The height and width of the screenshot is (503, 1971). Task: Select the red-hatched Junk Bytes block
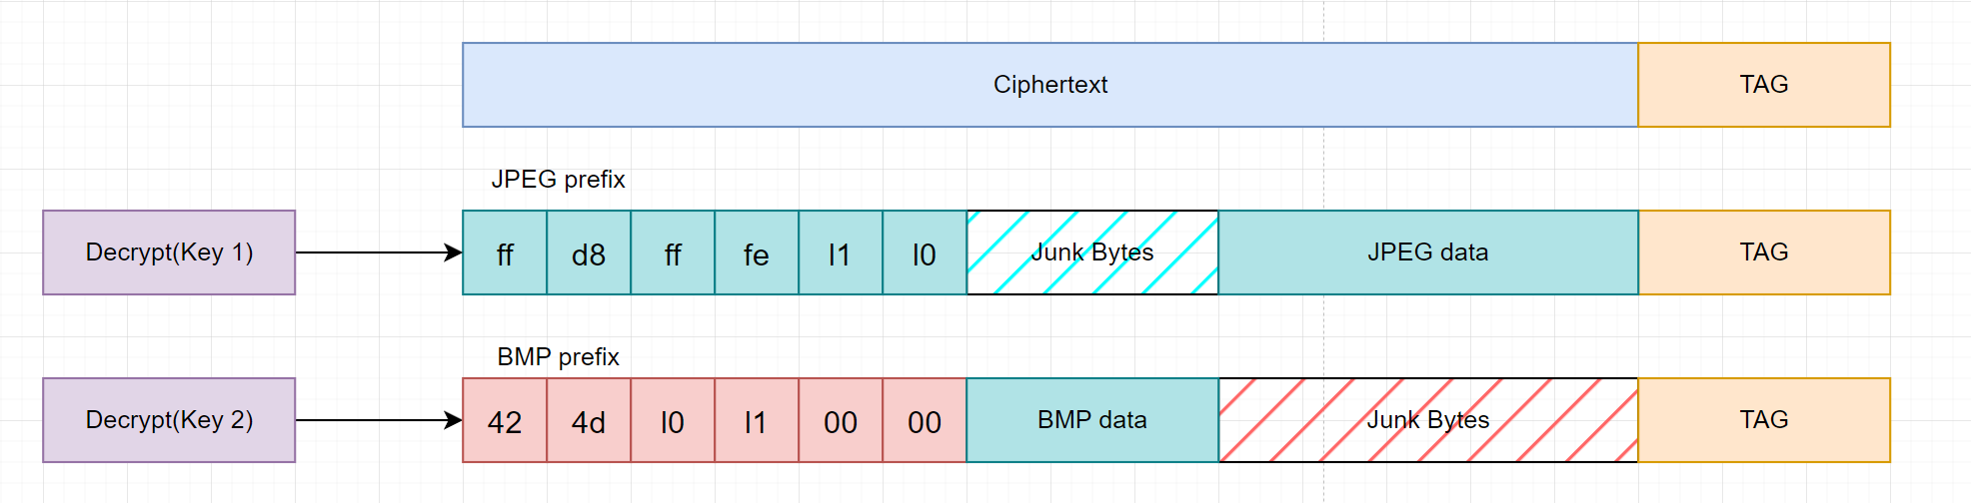click(1427, 420)
